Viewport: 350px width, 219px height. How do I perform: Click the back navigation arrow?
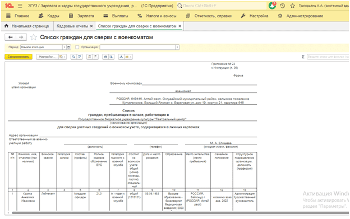tap(10, 37)
